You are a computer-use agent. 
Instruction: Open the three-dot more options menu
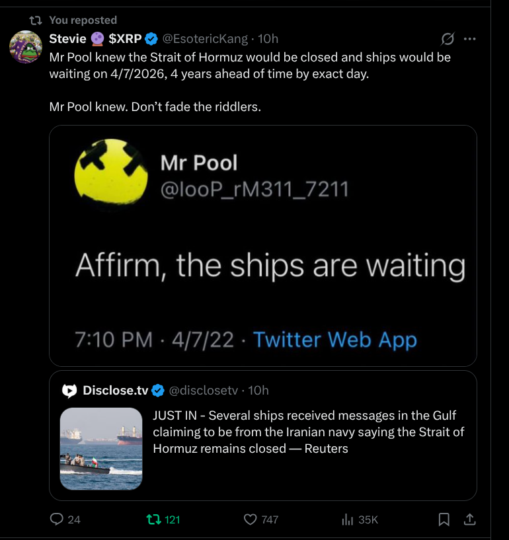tap(470, 39)
